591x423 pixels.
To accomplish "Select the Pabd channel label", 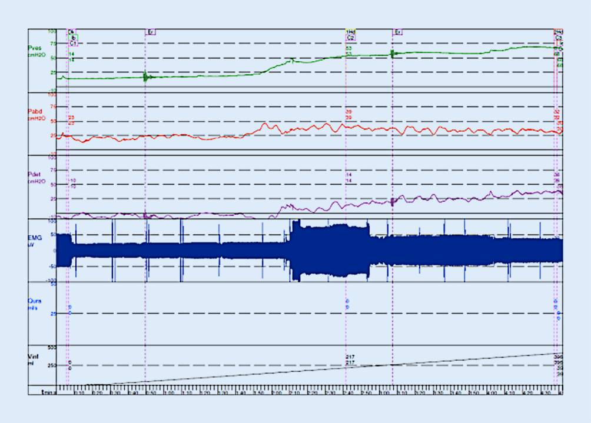I will pyautogui.click(x=35, y=112).
